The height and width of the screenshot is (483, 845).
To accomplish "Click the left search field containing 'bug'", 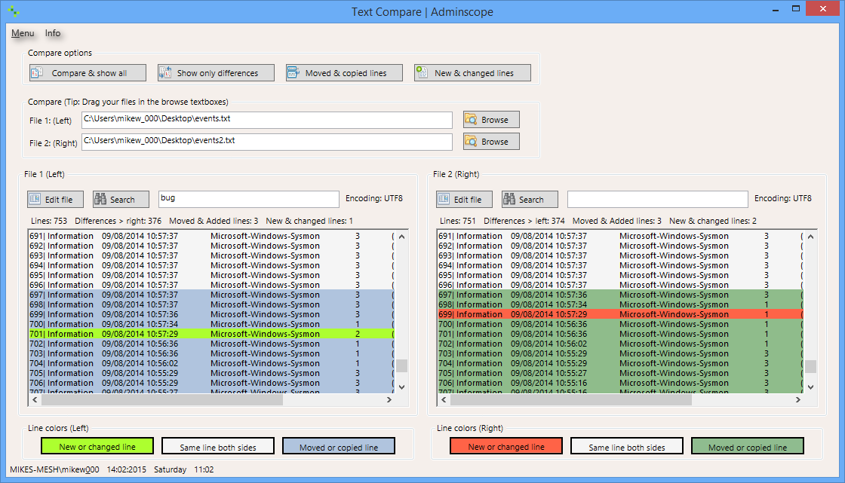I will point(248,199).
